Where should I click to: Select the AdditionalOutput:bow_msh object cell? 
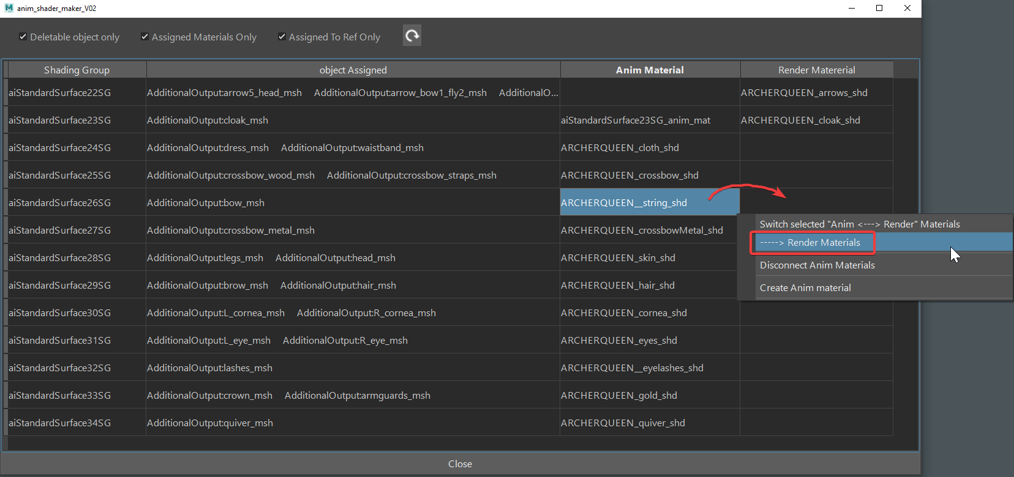tap(353, 202)
